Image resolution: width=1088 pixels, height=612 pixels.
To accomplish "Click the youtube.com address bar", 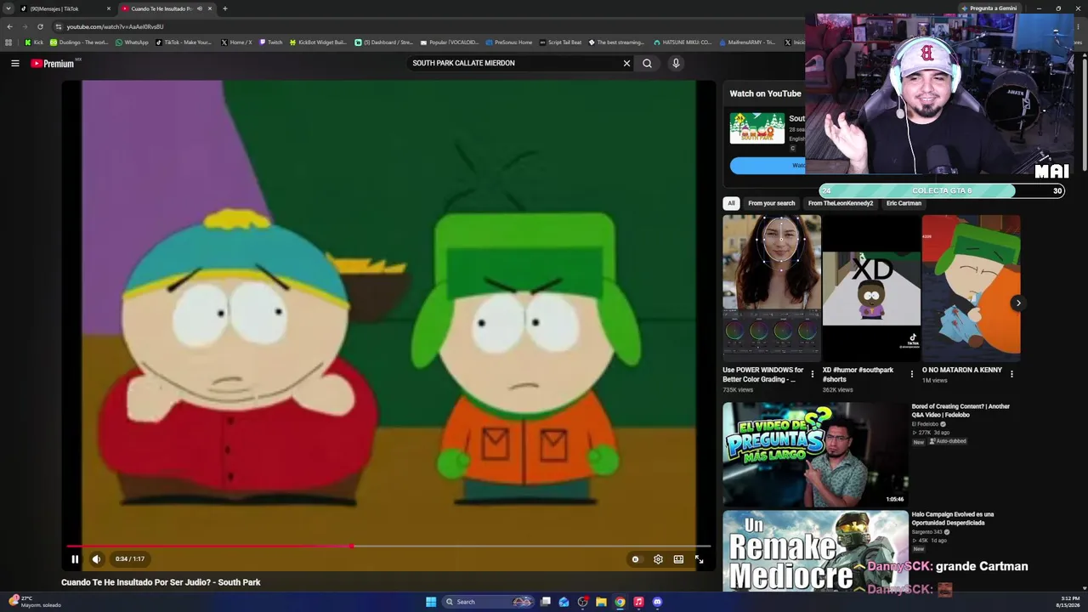I will tap(425, 26).
